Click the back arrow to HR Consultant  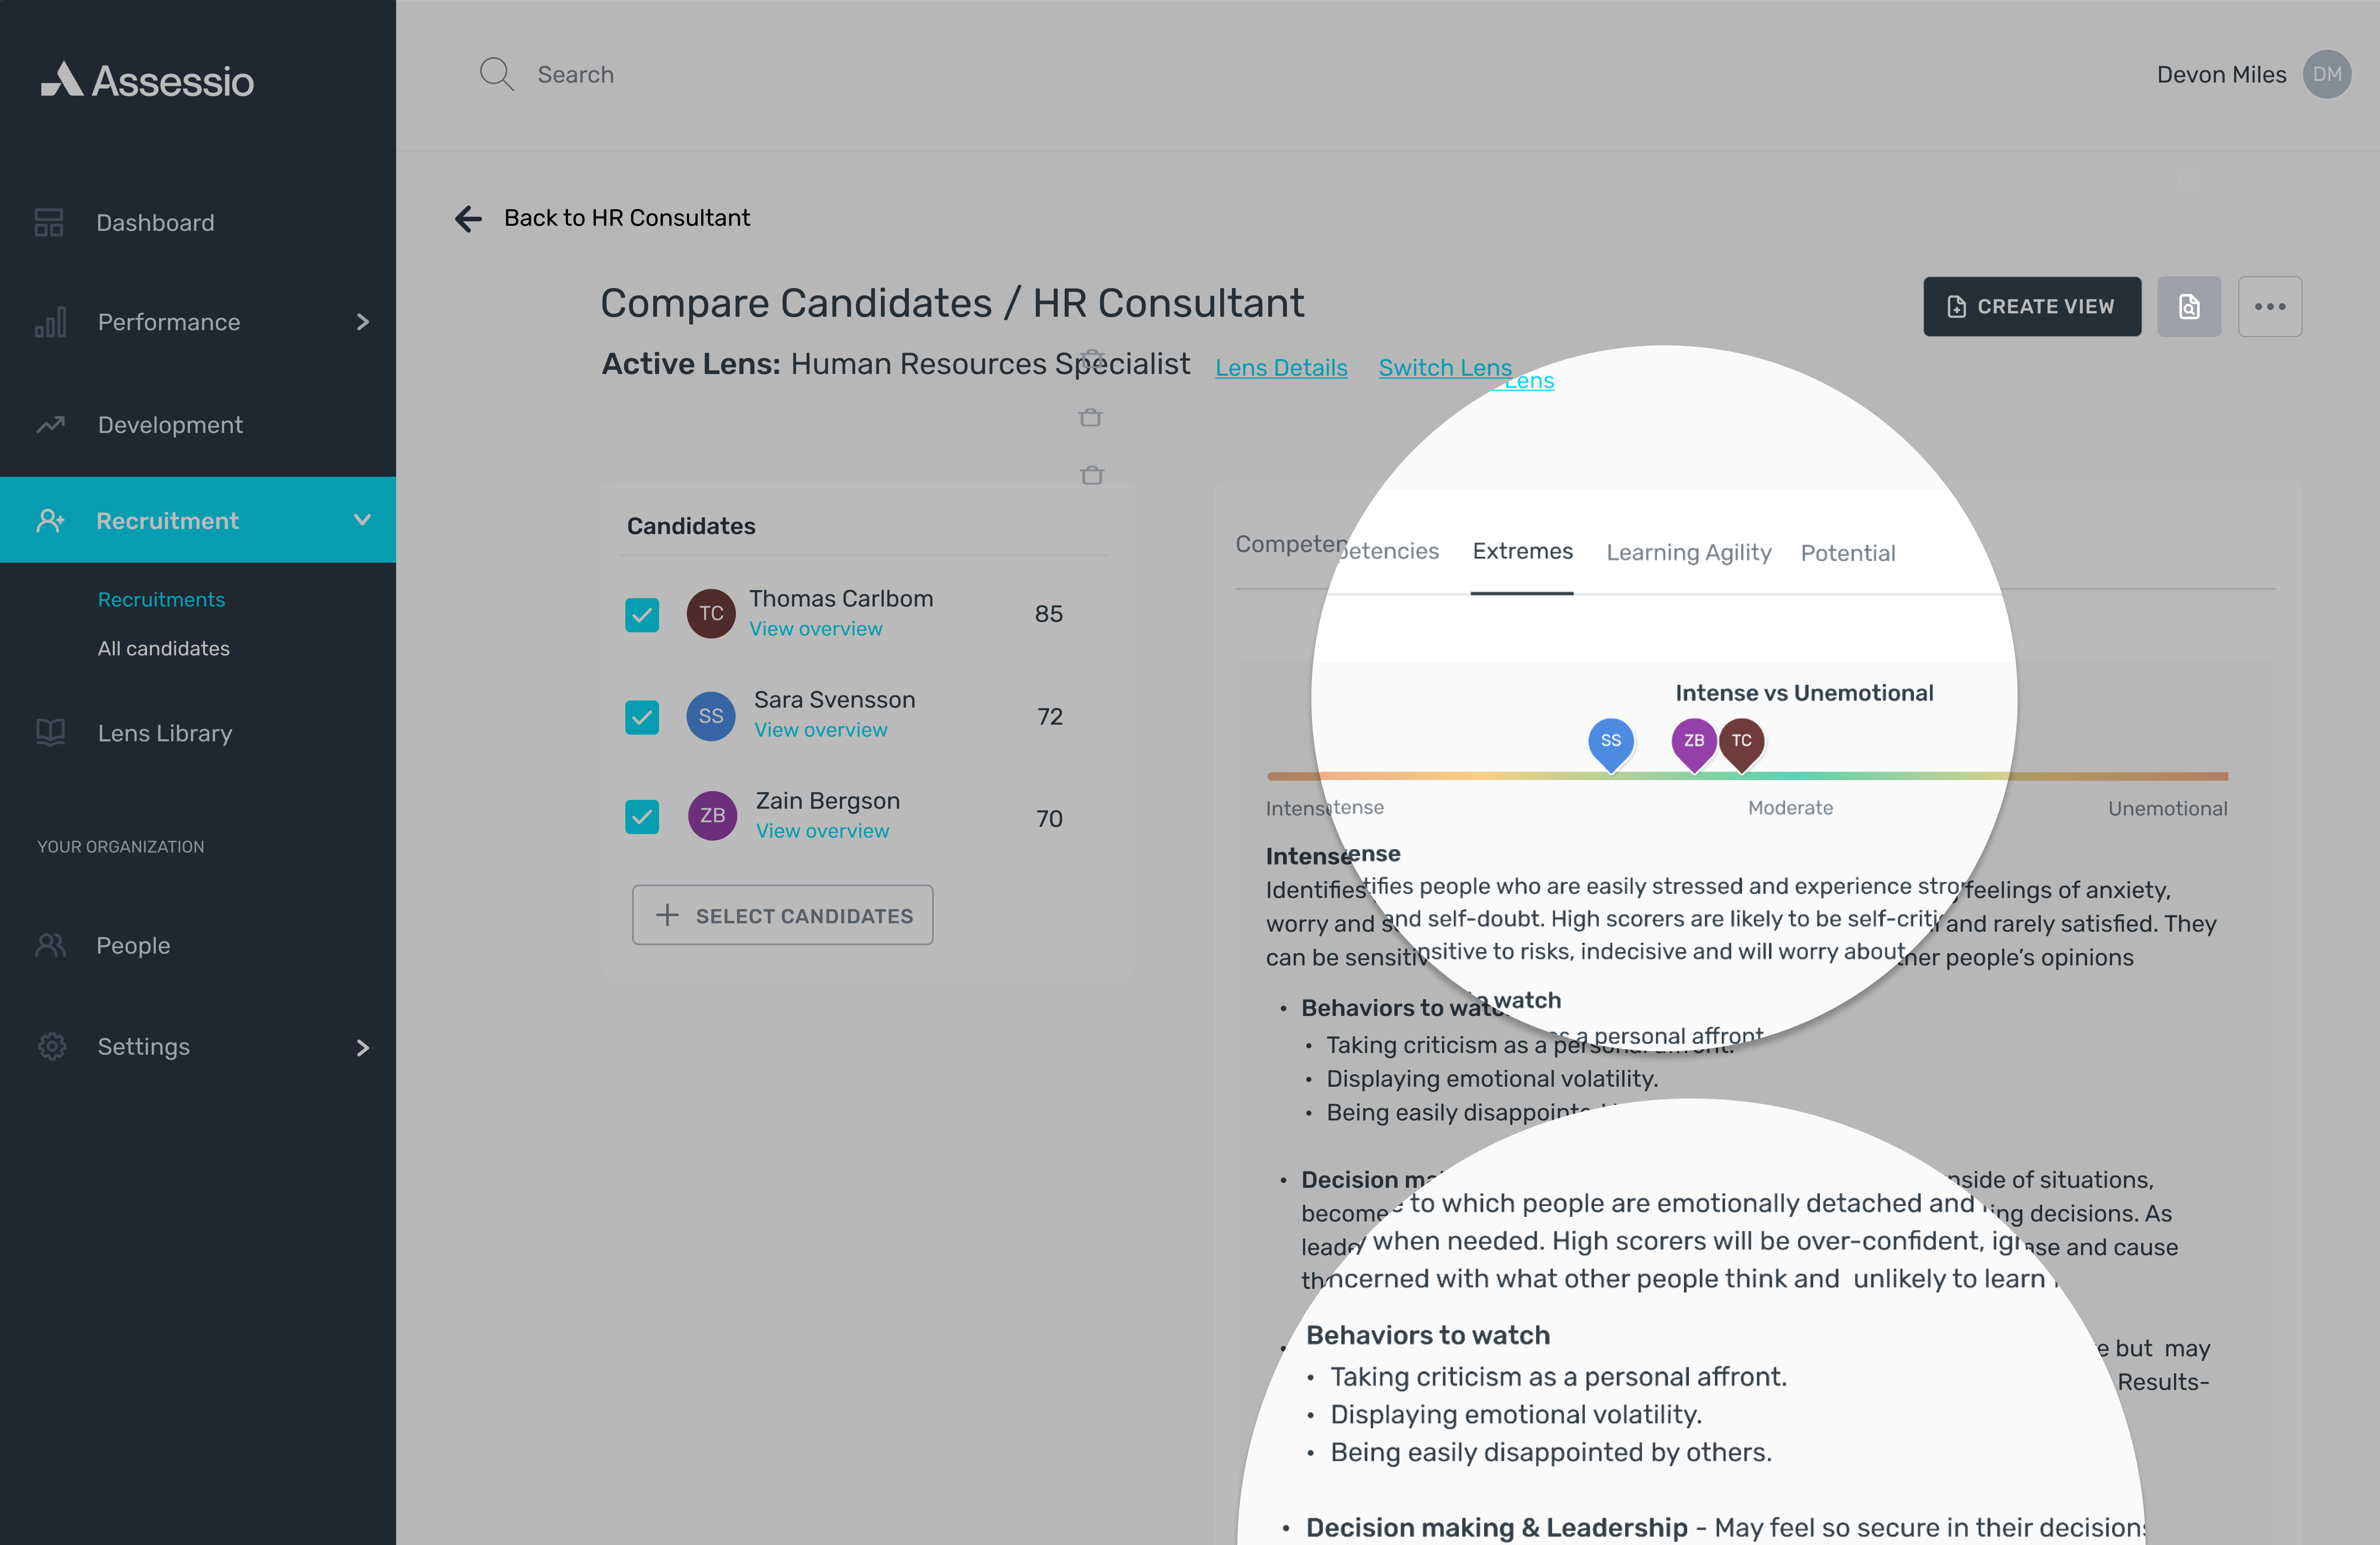click(468, 218)
